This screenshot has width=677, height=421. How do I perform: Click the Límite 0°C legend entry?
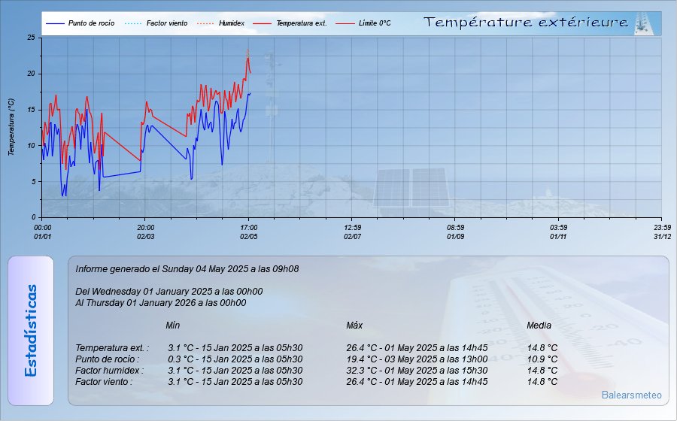[363, 23]
